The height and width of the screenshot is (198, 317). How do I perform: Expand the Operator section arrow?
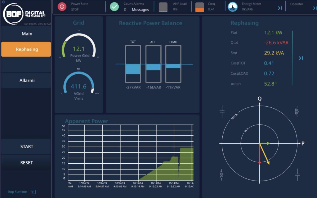tap(314, 8)
